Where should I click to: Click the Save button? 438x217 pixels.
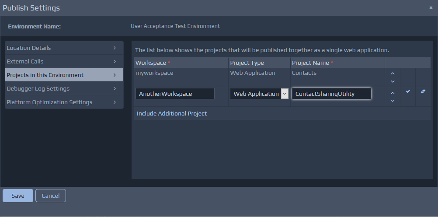[x=18, y=196]
